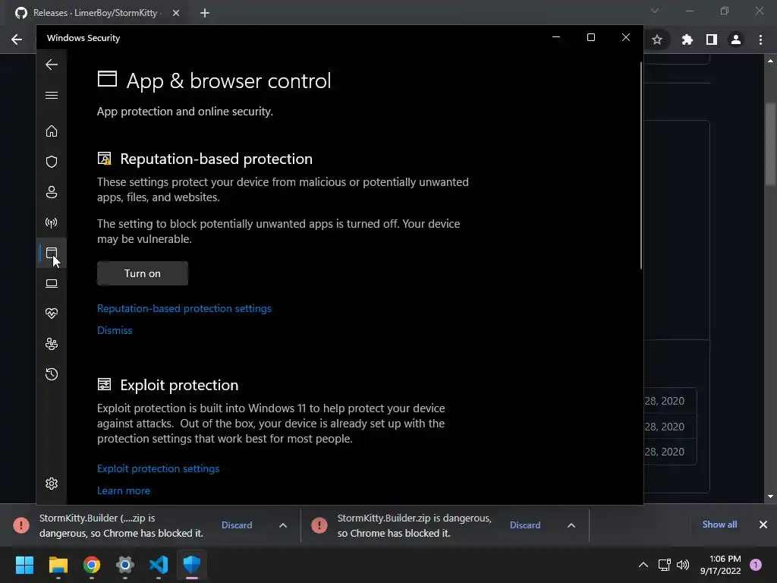Dismiss the reputation protection warning
The image size is (777, 583).
[115, 330]
